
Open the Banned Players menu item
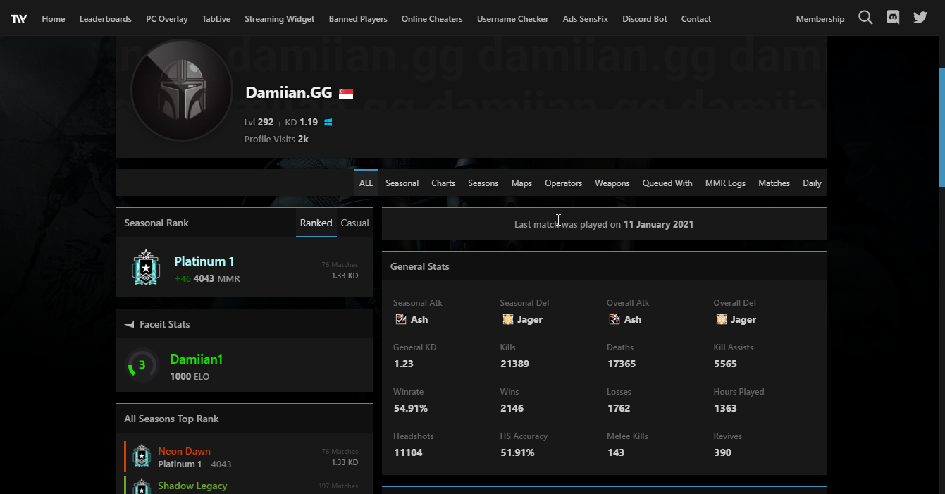coord(358,19)
